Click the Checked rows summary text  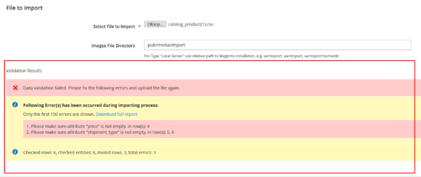click(x=90, y=153)
